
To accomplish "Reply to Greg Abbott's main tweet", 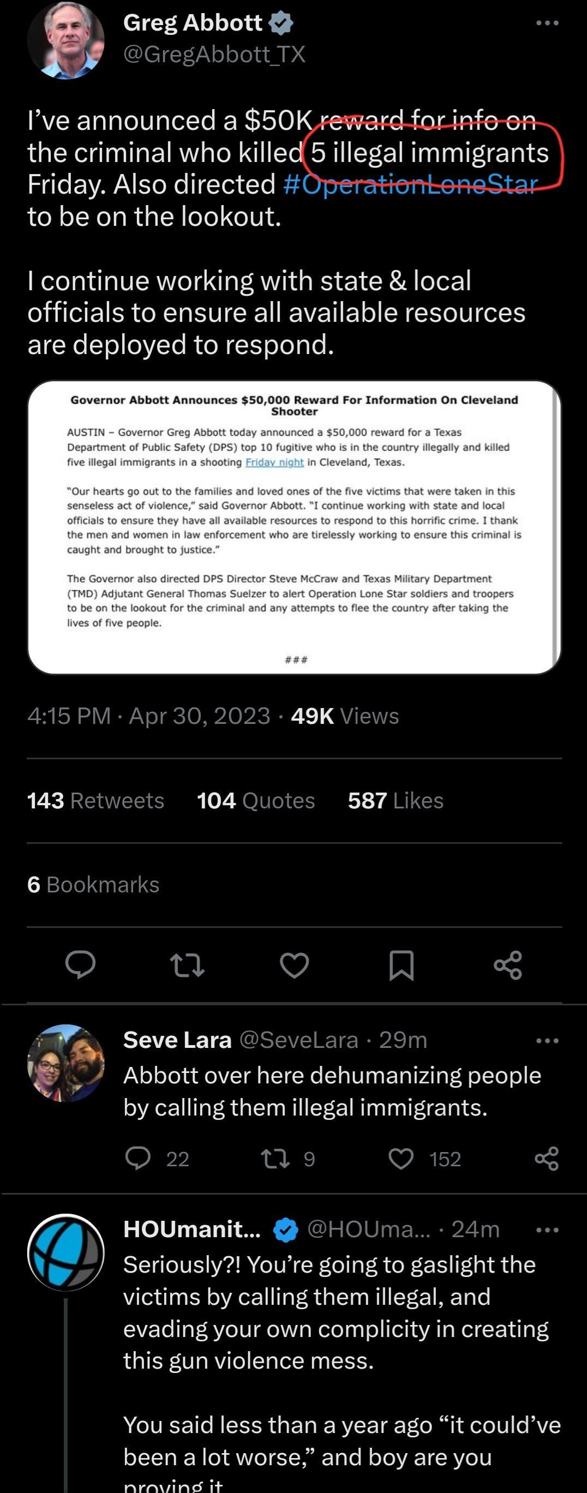I will 81,965.
